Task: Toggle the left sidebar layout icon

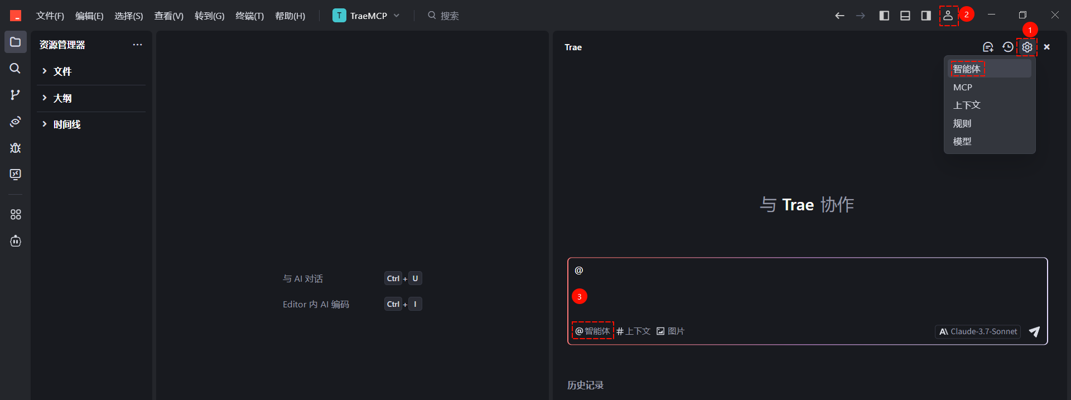Action: pos(884,16)
